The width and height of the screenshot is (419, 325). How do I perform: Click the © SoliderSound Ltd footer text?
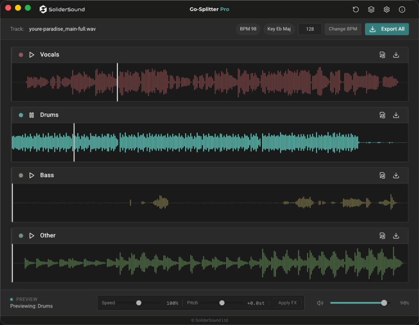tap(209, 320)
